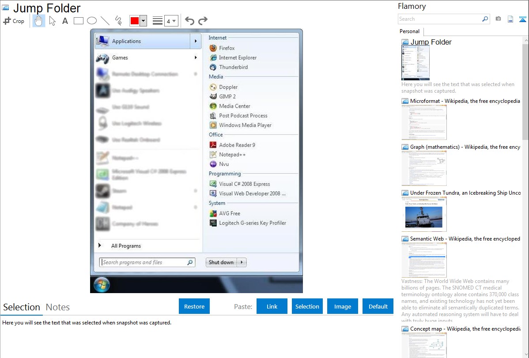Click the Nvu icon in the snapshot

tap(213, 164)
